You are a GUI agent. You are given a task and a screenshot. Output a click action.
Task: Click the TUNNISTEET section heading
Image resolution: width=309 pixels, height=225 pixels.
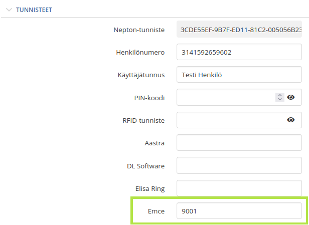coord(34,10)
